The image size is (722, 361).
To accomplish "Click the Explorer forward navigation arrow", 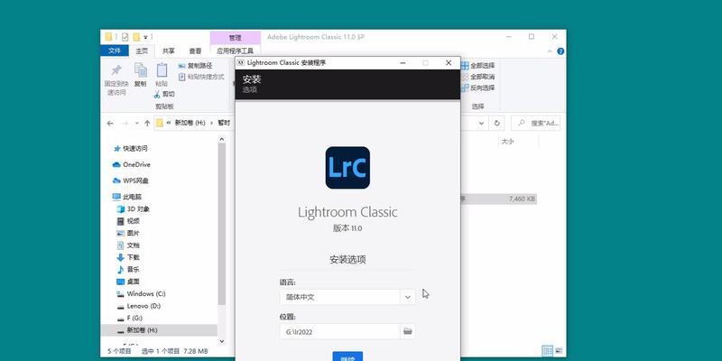I will pos(125,124).
